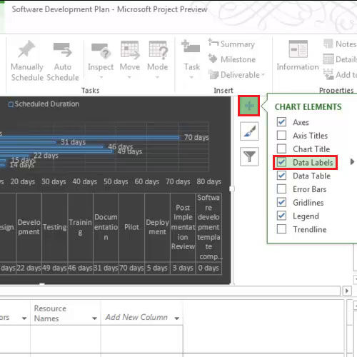This screenshot has width=357, height=357.
Task: Open the Chart Filters funnel button
Action: 249,156
